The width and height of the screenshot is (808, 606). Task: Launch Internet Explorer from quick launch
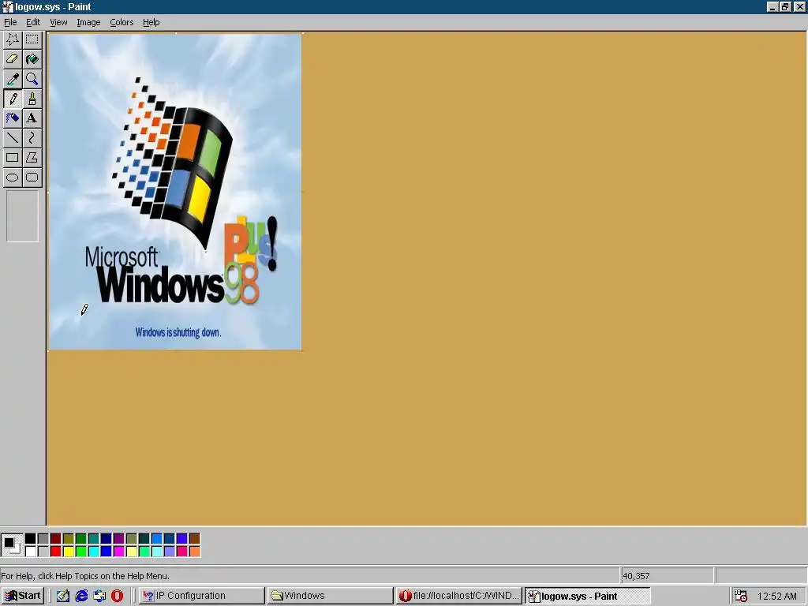click(81, 596)
